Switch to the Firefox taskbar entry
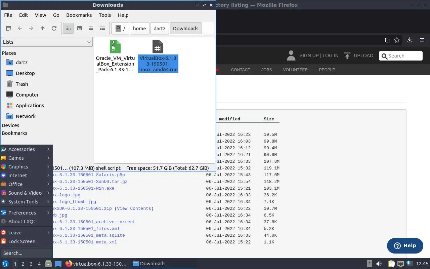Image resolution: width=430 pixels, height=269 pixels. pos(96,264)
